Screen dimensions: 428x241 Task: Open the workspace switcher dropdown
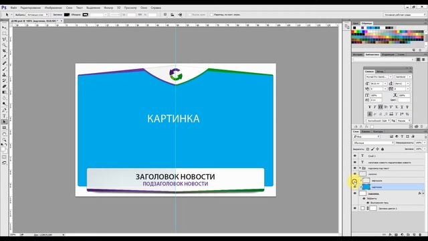pos(405,15)
